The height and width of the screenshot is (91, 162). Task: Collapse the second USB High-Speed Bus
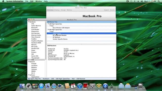pyautogui.click(x=48, y=30)
